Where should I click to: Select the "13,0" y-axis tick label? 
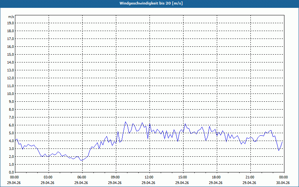(x=10, y=70)
